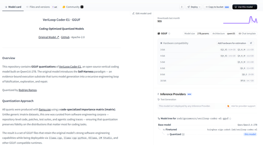Click the Edit model card pencil icon
The height and width of the screenshot is (145, 263).
(x=133, y=13)
